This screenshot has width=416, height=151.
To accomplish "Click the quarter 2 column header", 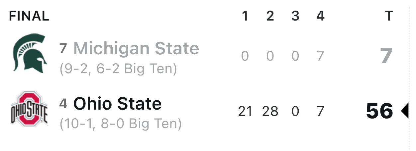I will click(270, 16).
